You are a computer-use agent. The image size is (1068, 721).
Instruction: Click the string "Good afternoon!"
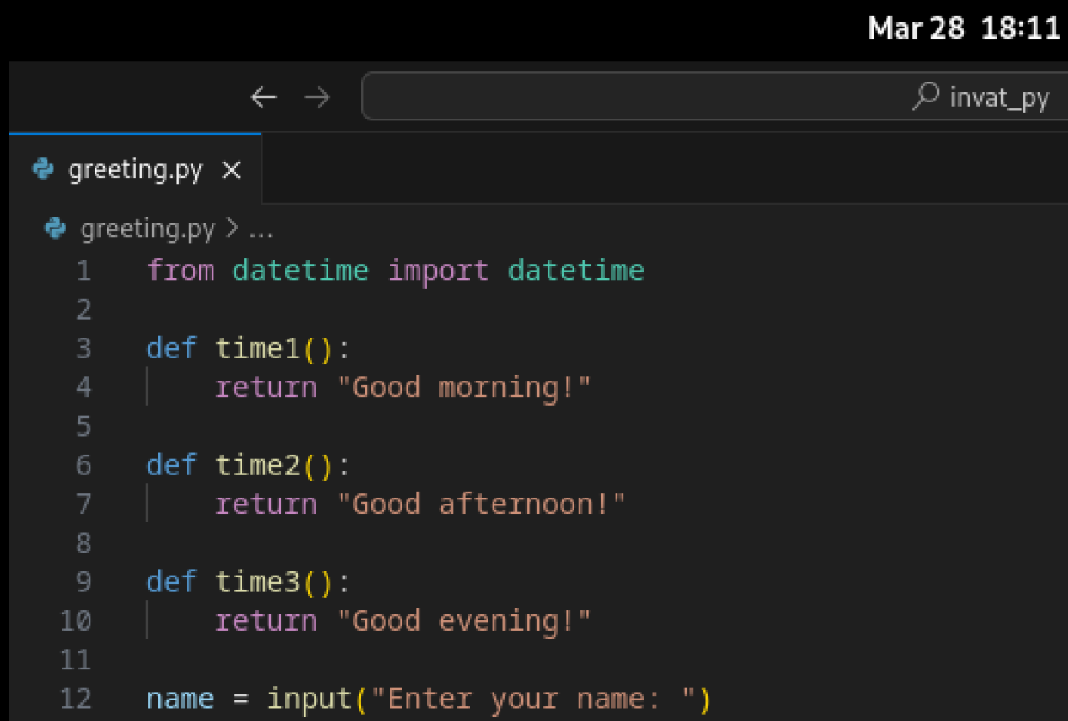coord(482,504)
